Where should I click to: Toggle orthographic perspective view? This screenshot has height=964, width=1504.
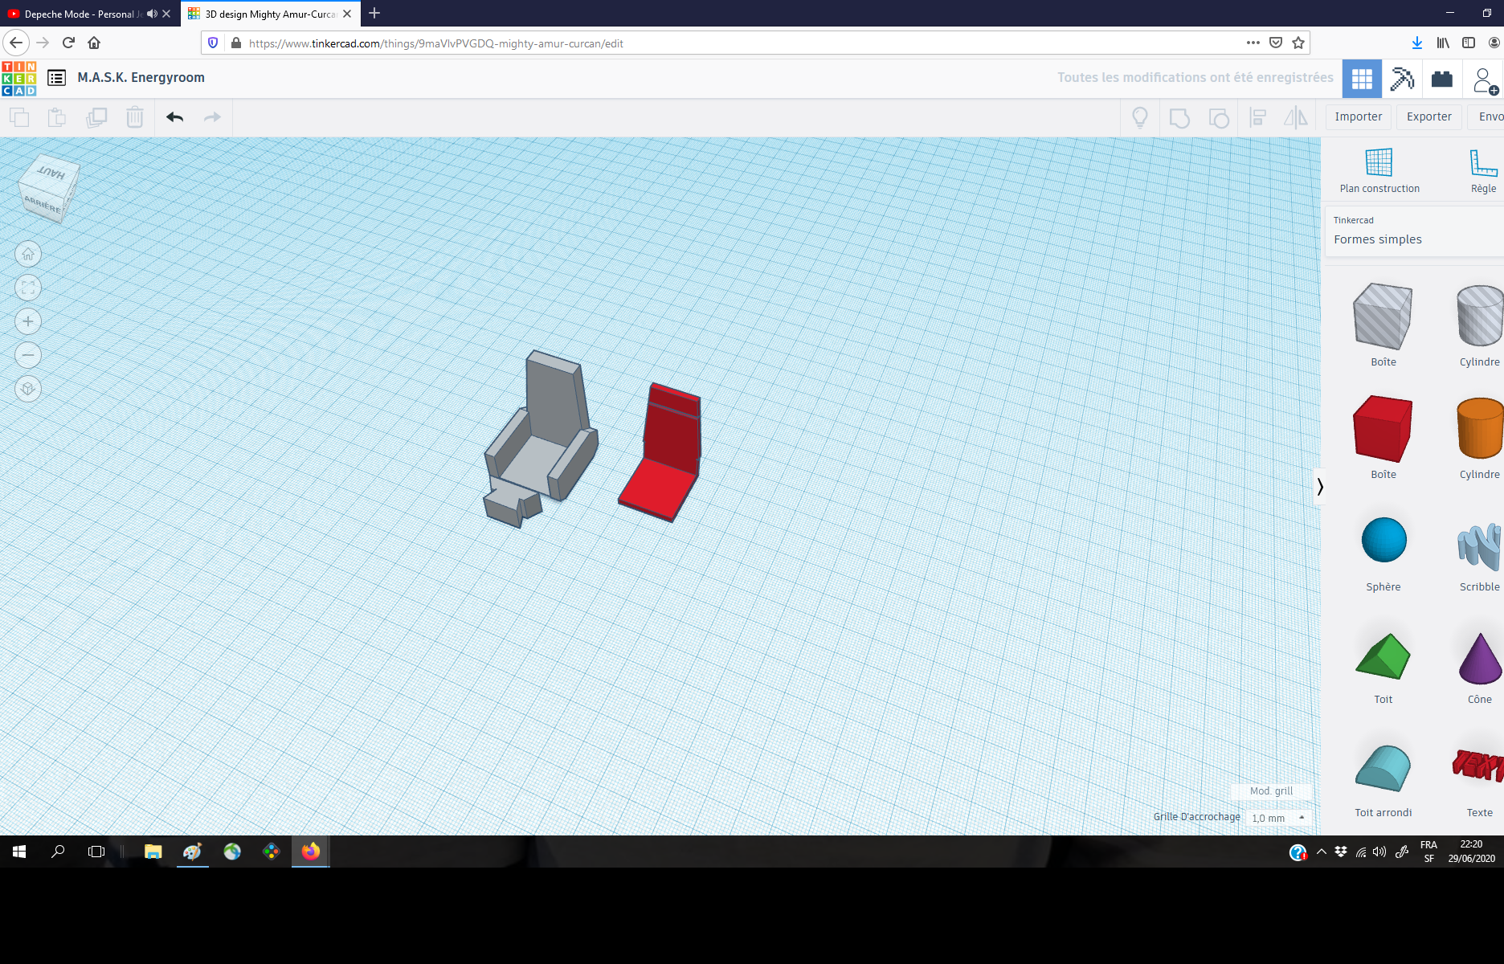pos(28,389)
